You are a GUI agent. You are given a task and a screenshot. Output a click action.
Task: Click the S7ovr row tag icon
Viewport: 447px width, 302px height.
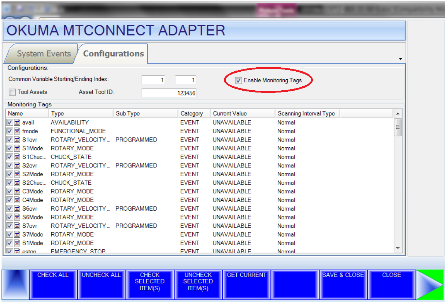tap(17, 226)
